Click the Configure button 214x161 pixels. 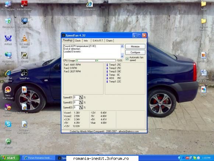[135, 52]
